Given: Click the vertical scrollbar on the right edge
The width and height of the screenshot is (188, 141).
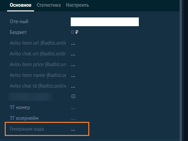Looking at the screenshot, I should coord(181,70).
